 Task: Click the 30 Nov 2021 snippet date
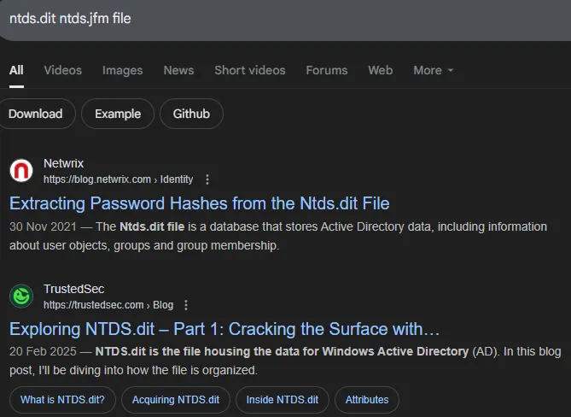click(x=43, y=226)
